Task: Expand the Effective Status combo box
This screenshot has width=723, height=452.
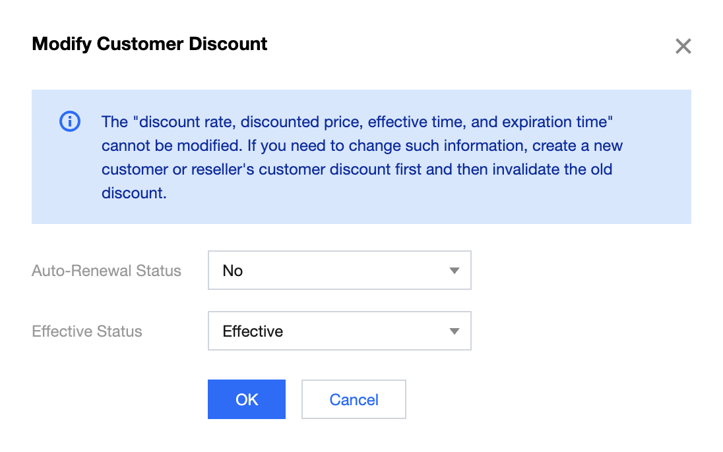Action: [339, 331]
